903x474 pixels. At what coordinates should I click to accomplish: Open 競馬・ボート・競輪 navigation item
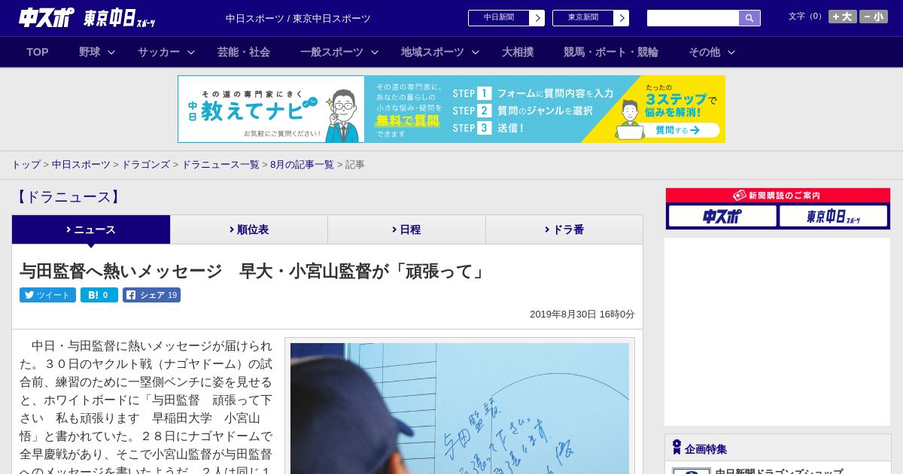click(611, 52)
